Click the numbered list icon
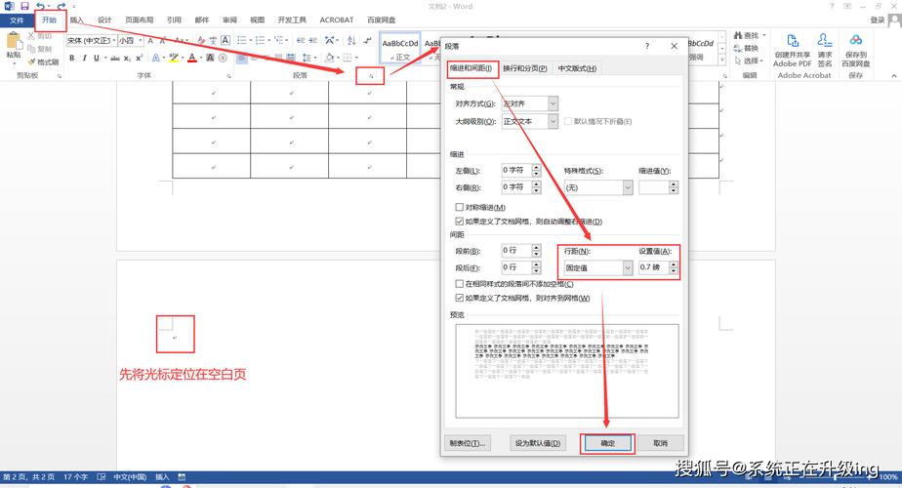The image size is (902, 488). 260,40
